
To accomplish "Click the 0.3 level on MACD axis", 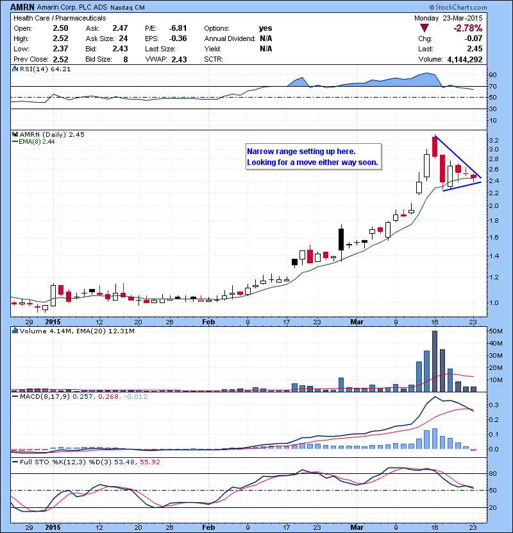I will (x=494, y=405).
